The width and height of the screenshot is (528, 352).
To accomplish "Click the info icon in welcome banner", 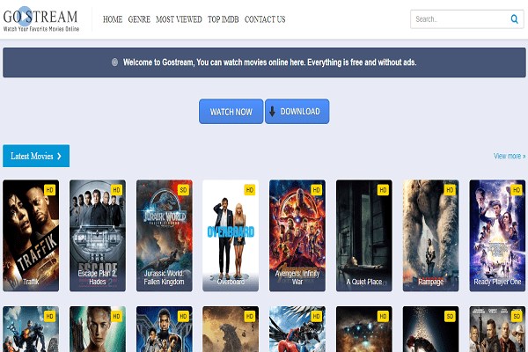I will (x=114, y=62).
